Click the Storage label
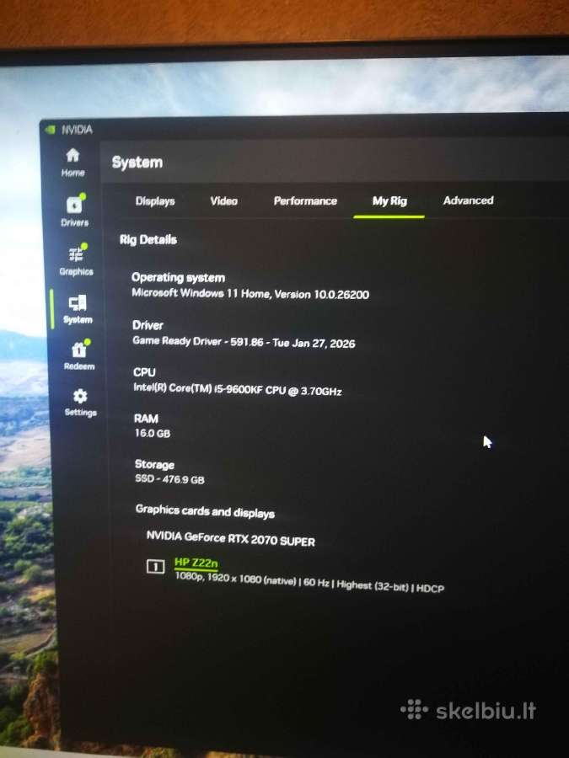Screen dimensions: 569x758 pyautogui.click(x=154, y=465)
